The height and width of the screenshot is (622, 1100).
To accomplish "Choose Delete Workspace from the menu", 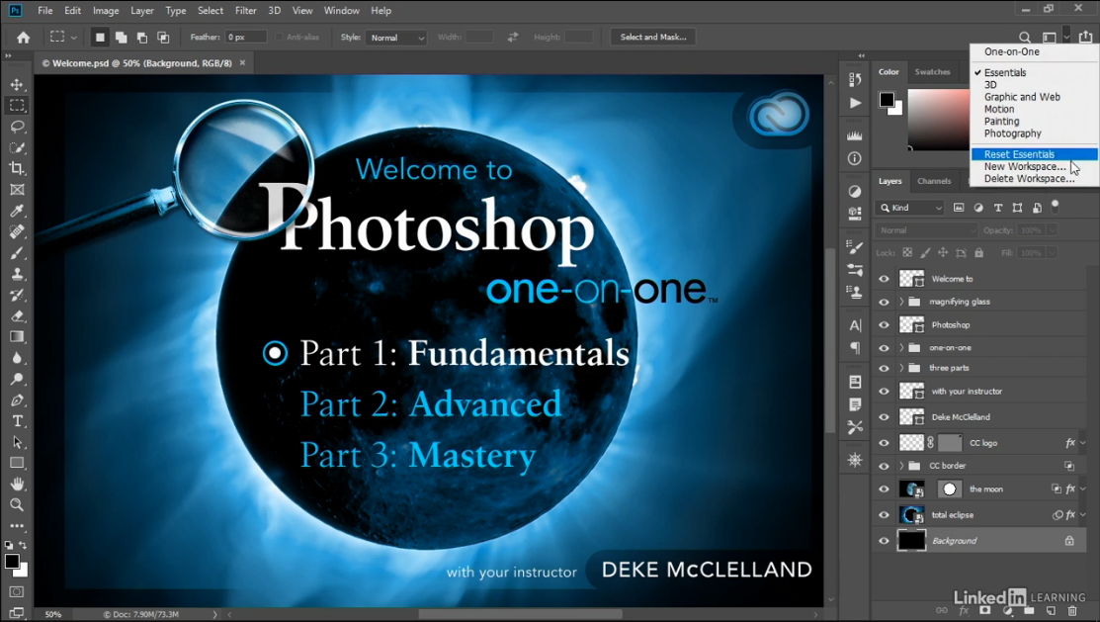I will click(x=1029, y=179).
